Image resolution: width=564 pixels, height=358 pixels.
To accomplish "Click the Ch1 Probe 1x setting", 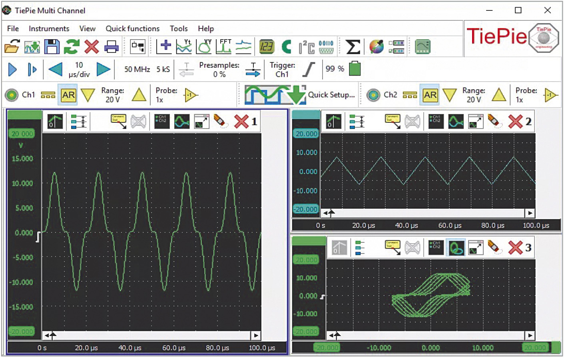I will tap(166, 95).
